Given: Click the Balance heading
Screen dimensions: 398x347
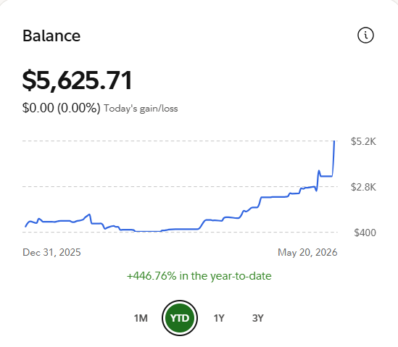Looking at the screenshot, I should 51,35.
